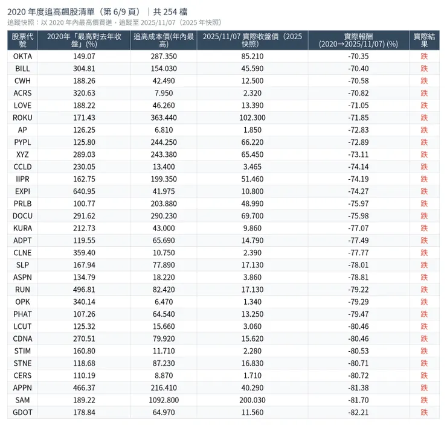
Task: Select the STIM ticker cell
Action: click(x=22, y=351)
